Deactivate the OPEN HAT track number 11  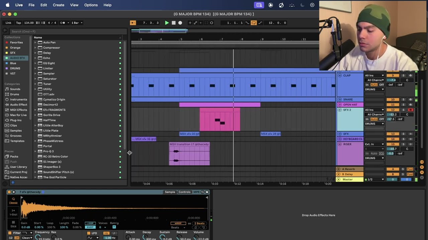click(x=393, y=105)
